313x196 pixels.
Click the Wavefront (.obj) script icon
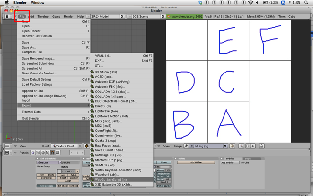92,174
